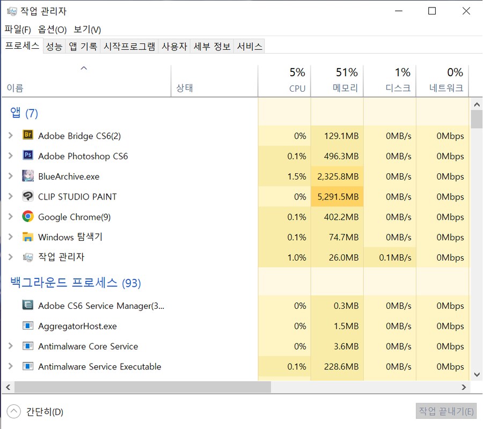Click the vertical scrollbar thumb
The image size is (483, 429).
477,119
